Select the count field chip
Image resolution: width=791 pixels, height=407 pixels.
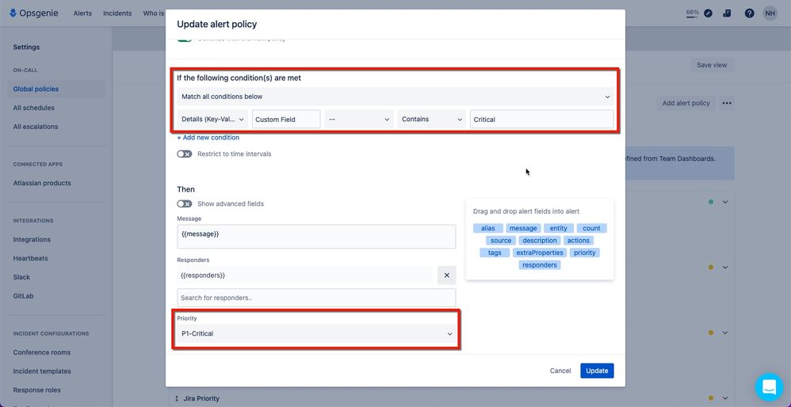point(592,228)
